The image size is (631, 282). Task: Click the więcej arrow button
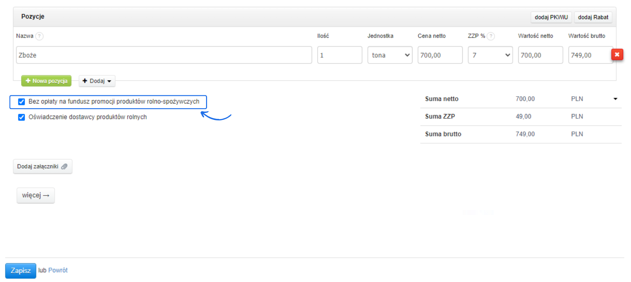(x=35, y=196)
